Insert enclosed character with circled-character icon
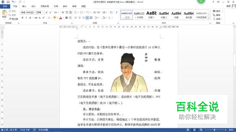236x132 pixels. (x=70, y=18)
